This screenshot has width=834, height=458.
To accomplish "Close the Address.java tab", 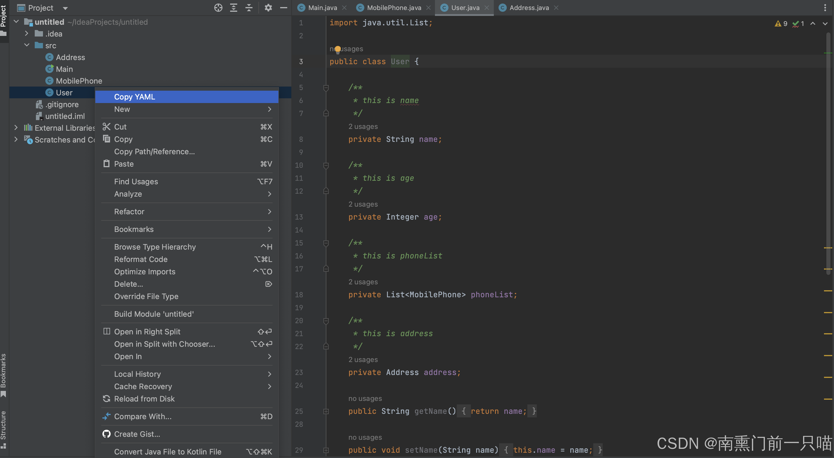I will point(556,8).
